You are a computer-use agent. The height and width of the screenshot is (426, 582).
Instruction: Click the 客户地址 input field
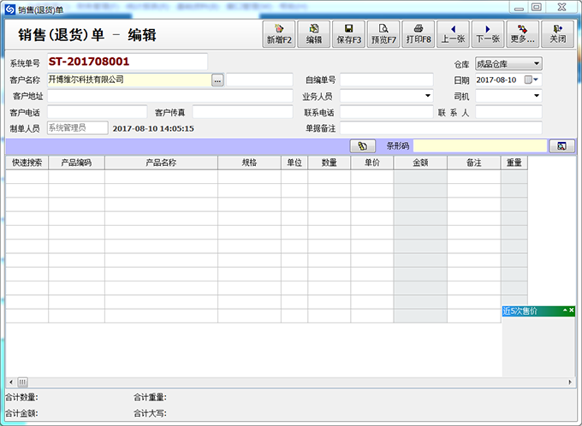pyautogui.click(x=170, y=96)
